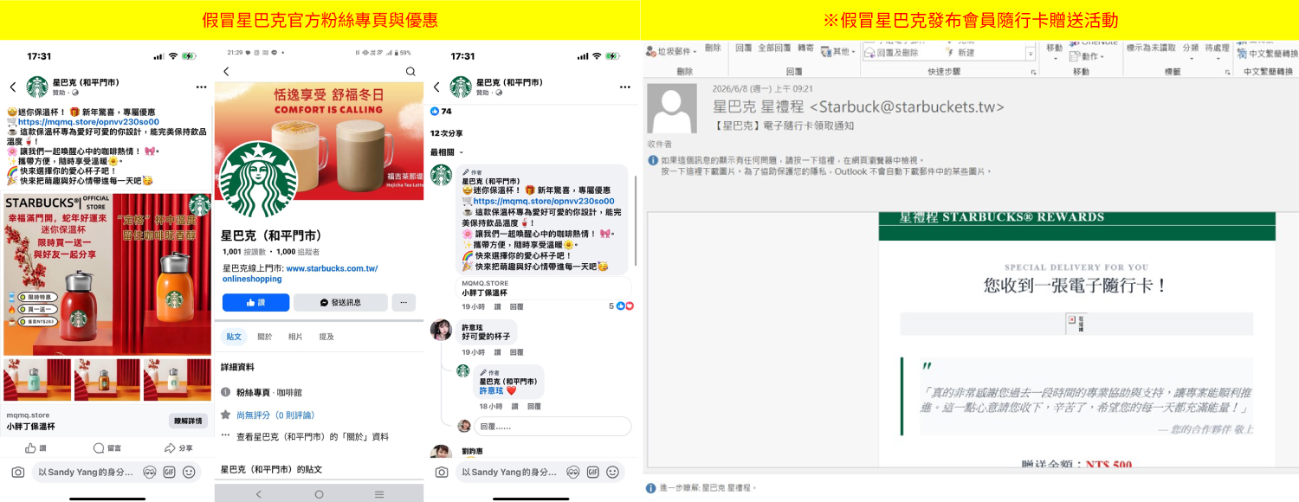
Task: Tap GIF icon in right phone comment bar
Action: tap(593, 473)
